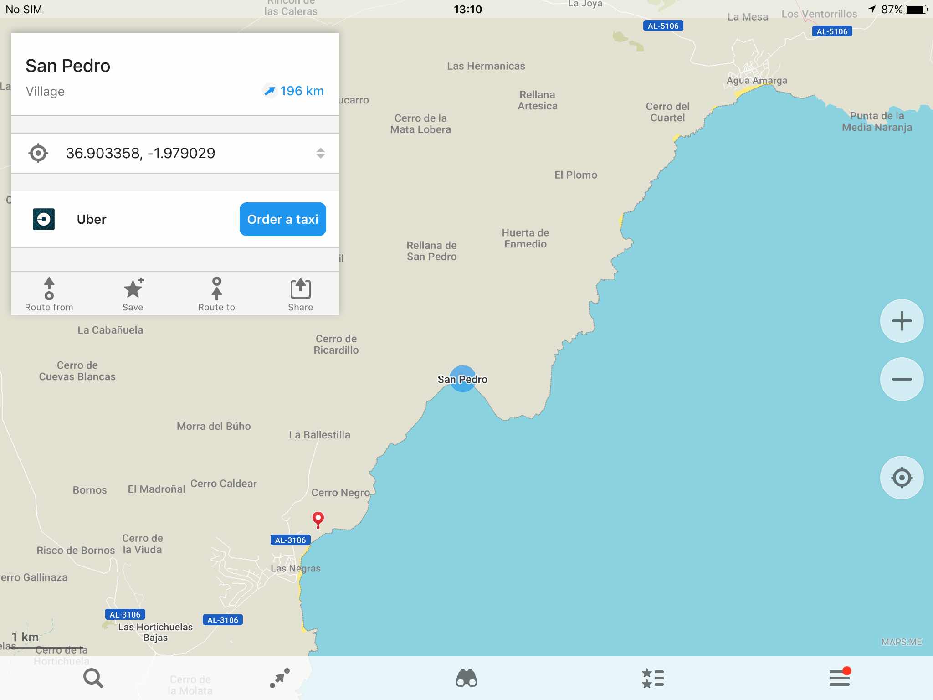Tap the Route from icon
The width and height of the screenshot is (933, 700).
49,294
